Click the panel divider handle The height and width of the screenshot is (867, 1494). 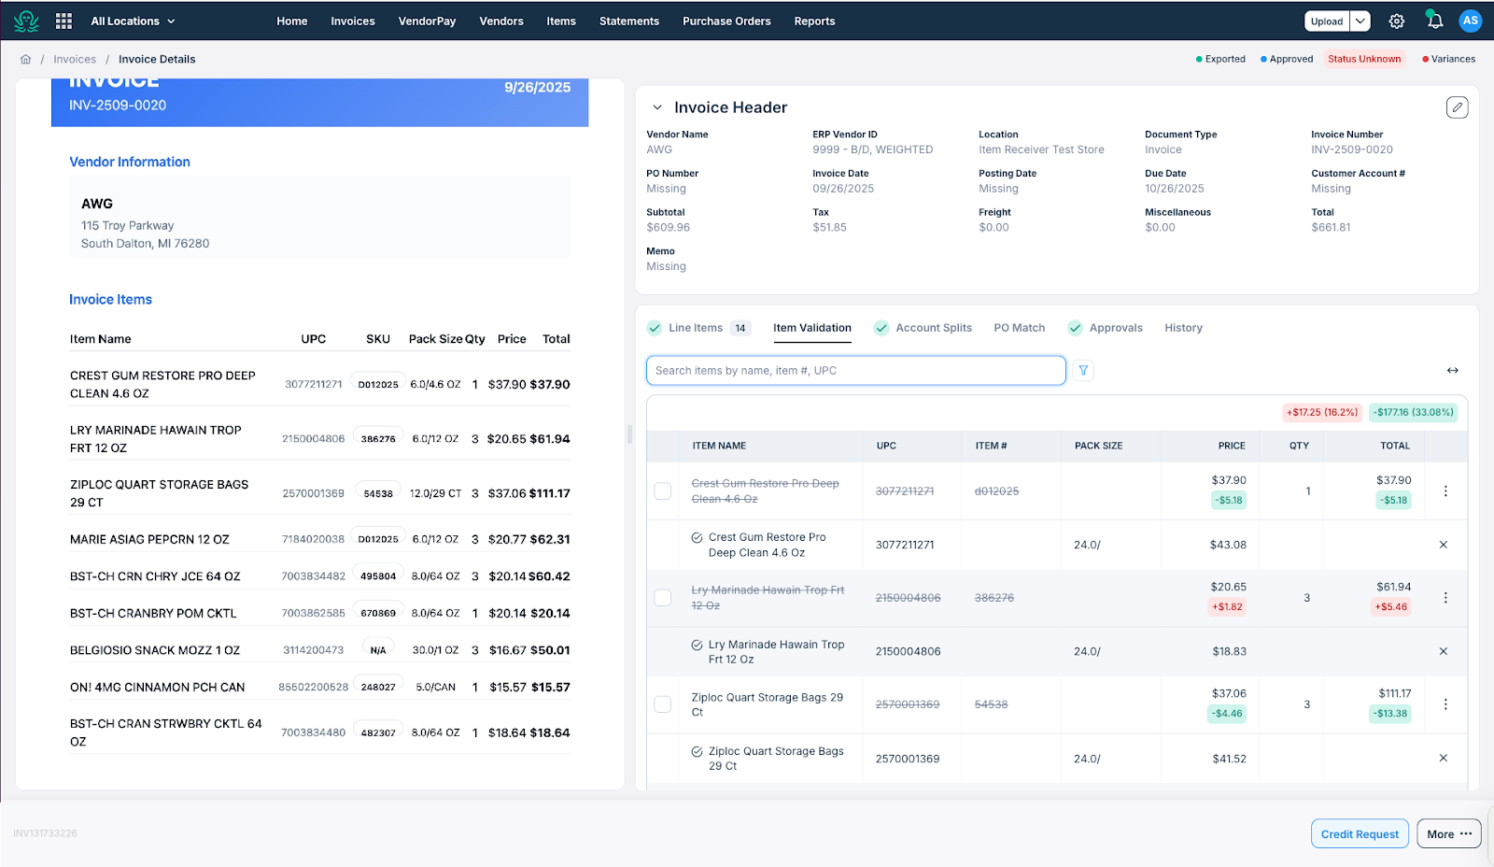coord(629,433)
